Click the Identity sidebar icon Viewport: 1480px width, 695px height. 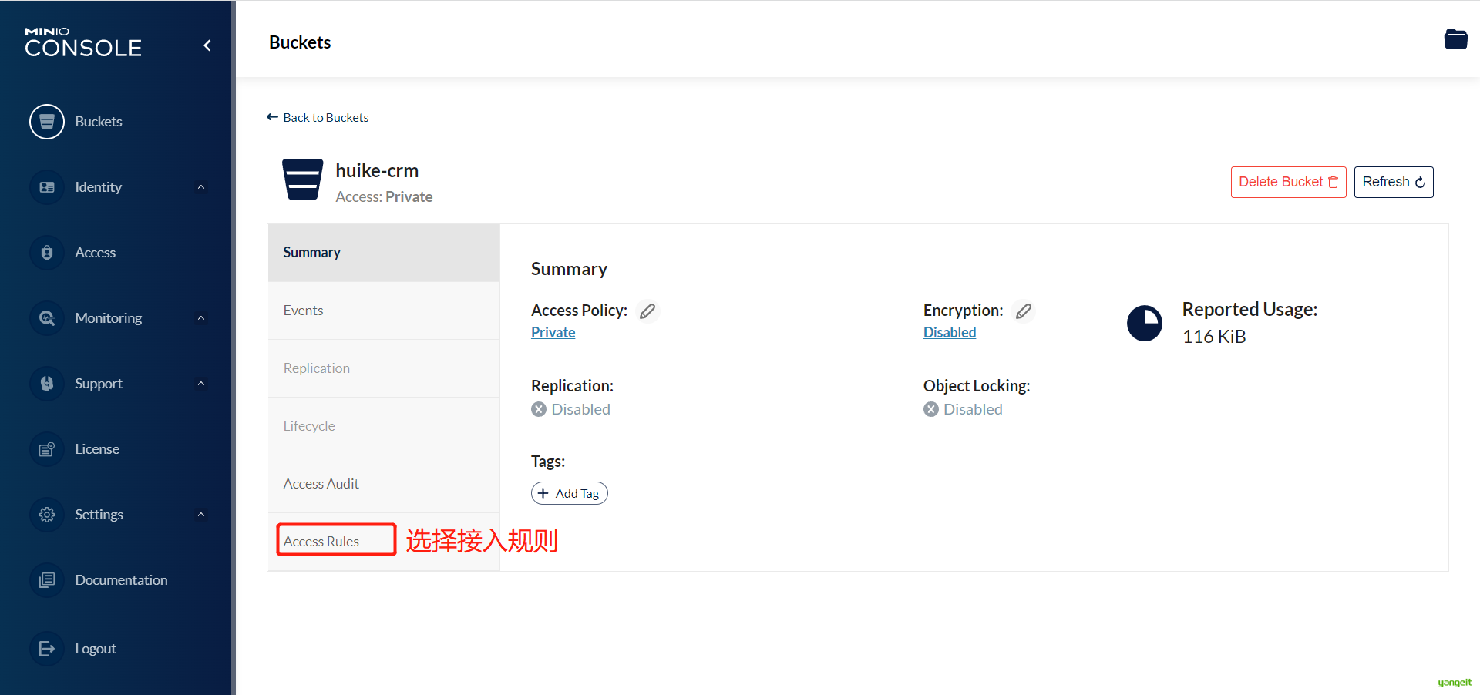click(47, 187)
